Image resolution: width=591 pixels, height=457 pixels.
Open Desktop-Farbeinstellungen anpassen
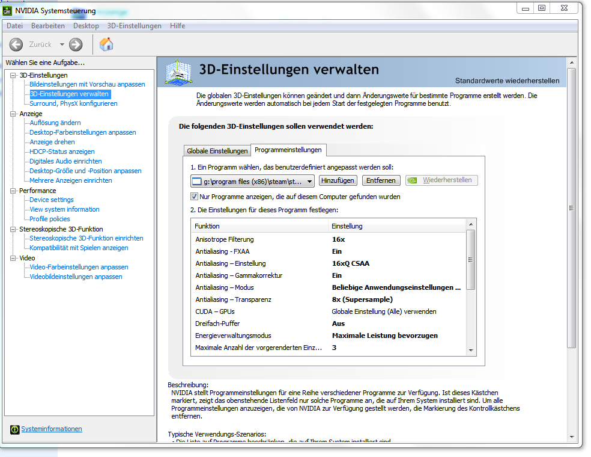tap(83, 132)
